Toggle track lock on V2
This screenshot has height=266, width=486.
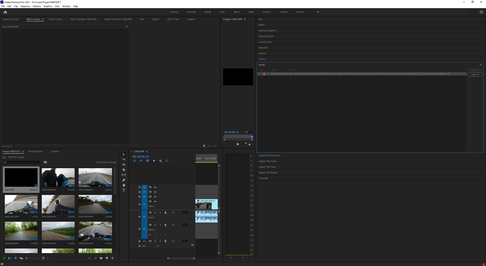click(139, 197)
